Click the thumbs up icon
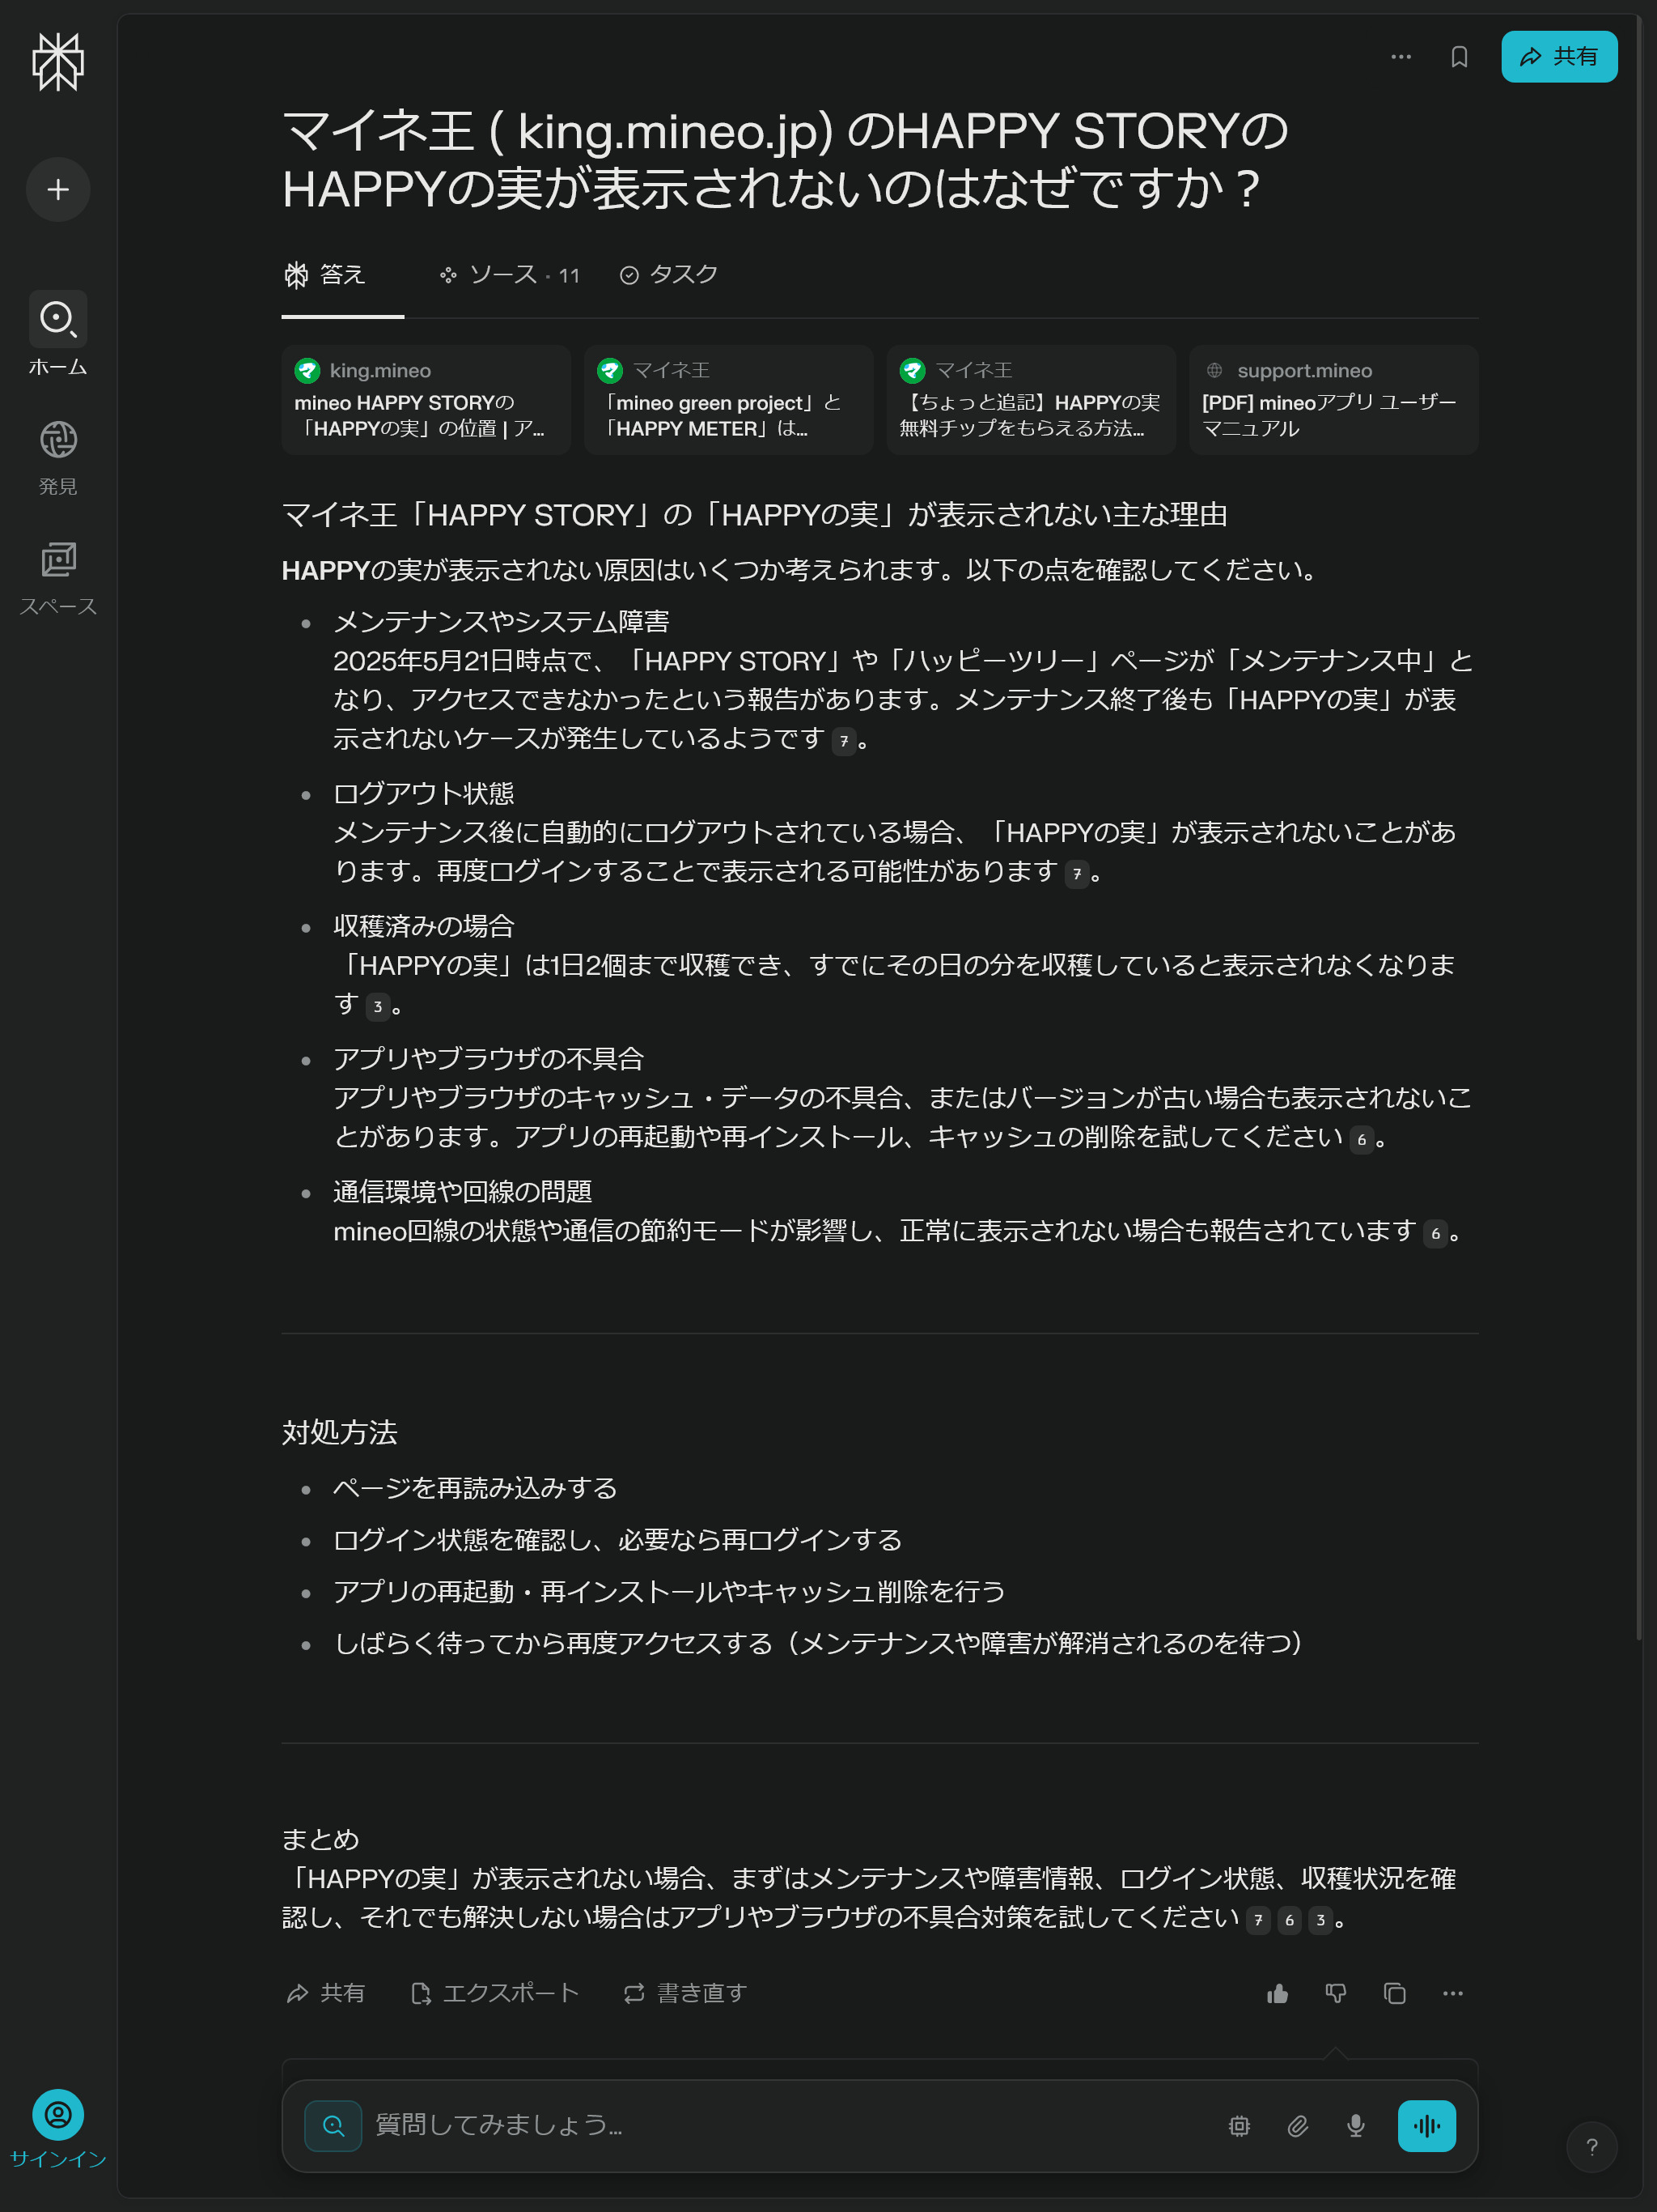The image size is (1657, 2212). [x=1278, y=1994]
